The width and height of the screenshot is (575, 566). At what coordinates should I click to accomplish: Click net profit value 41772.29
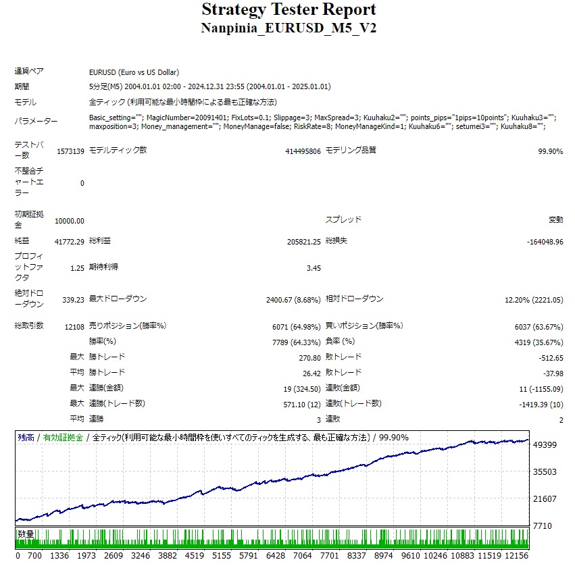[x=70, y=242]
